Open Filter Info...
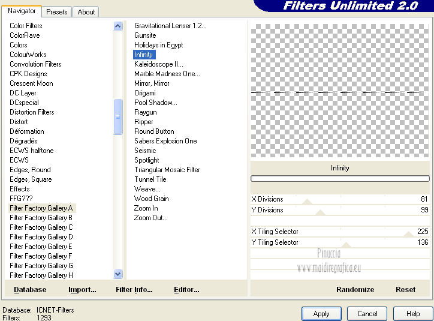The width and height of the screenshot is (434, 321). [x=134, y=290]
